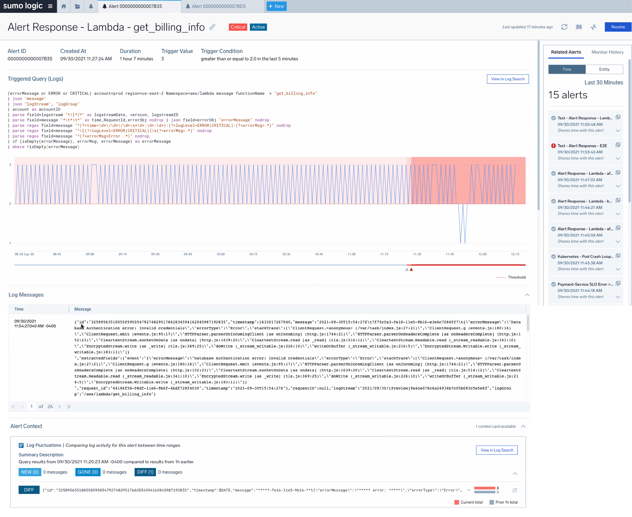Open the alerts bell icon

click(x=91, y=6)
